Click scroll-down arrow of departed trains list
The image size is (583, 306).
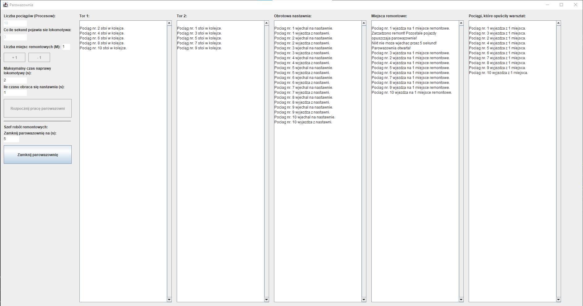[x=559, y=300]
